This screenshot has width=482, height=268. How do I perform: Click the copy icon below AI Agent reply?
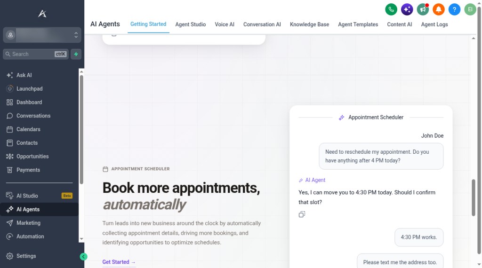(302, 214)
